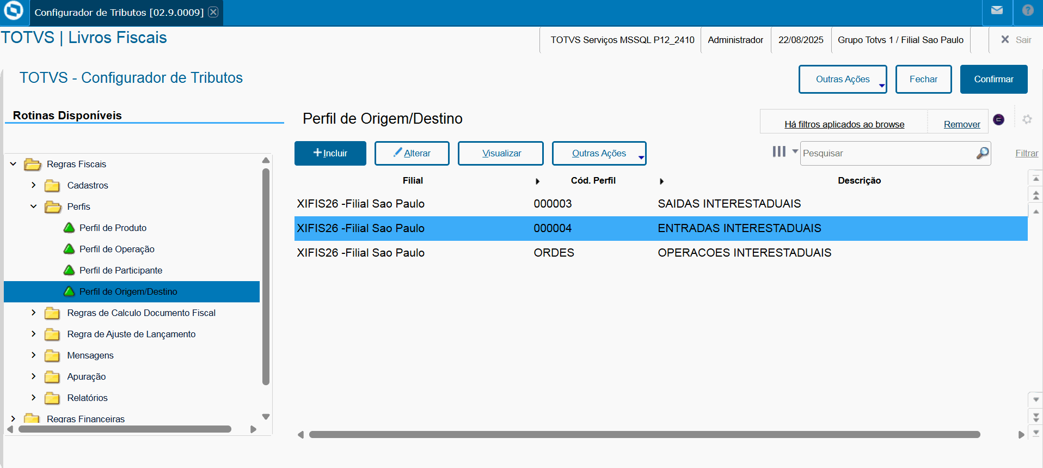Open the 'Há filtros aplicados ao browse' link

click(x=844, y=124)
